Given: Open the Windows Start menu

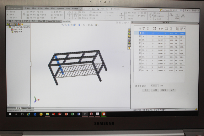Looking at the screenshot, I should coord(9,114).
